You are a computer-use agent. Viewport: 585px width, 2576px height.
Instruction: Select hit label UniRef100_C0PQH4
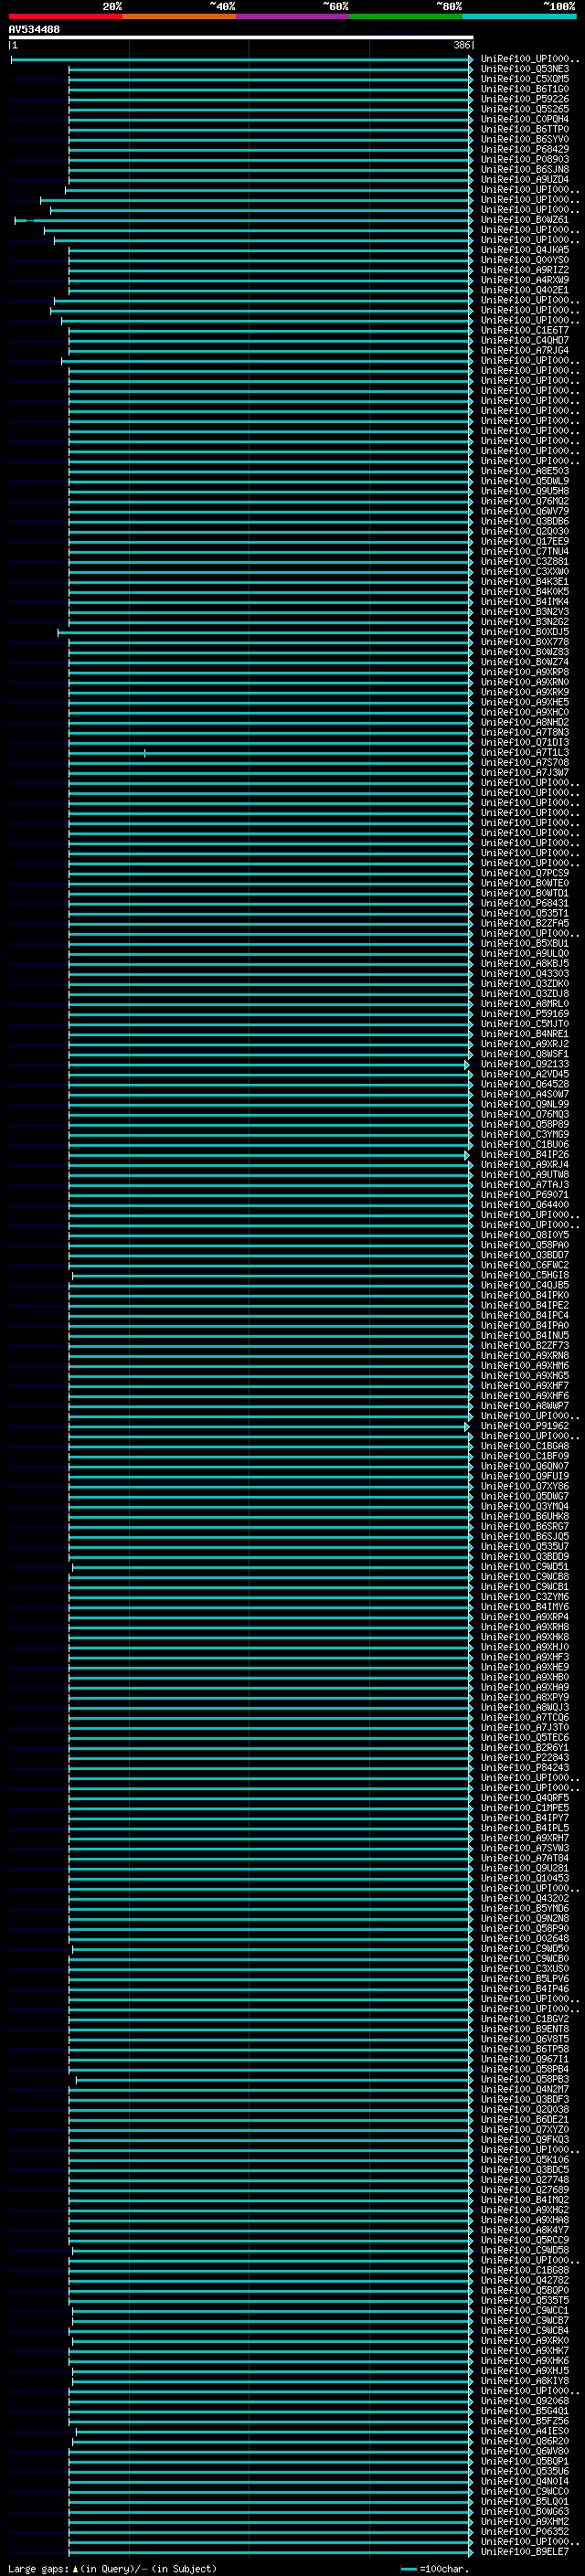click(524, 119)
